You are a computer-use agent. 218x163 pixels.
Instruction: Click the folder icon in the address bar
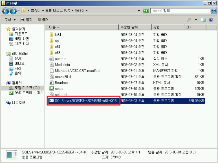tap(23, 10)
